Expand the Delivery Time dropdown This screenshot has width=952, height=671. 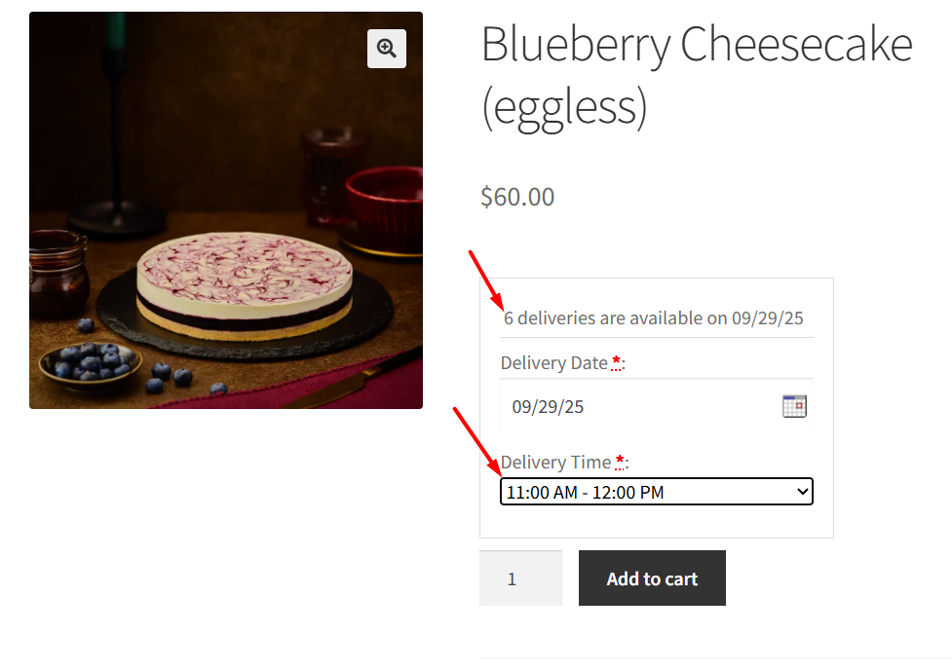(656, 492)
